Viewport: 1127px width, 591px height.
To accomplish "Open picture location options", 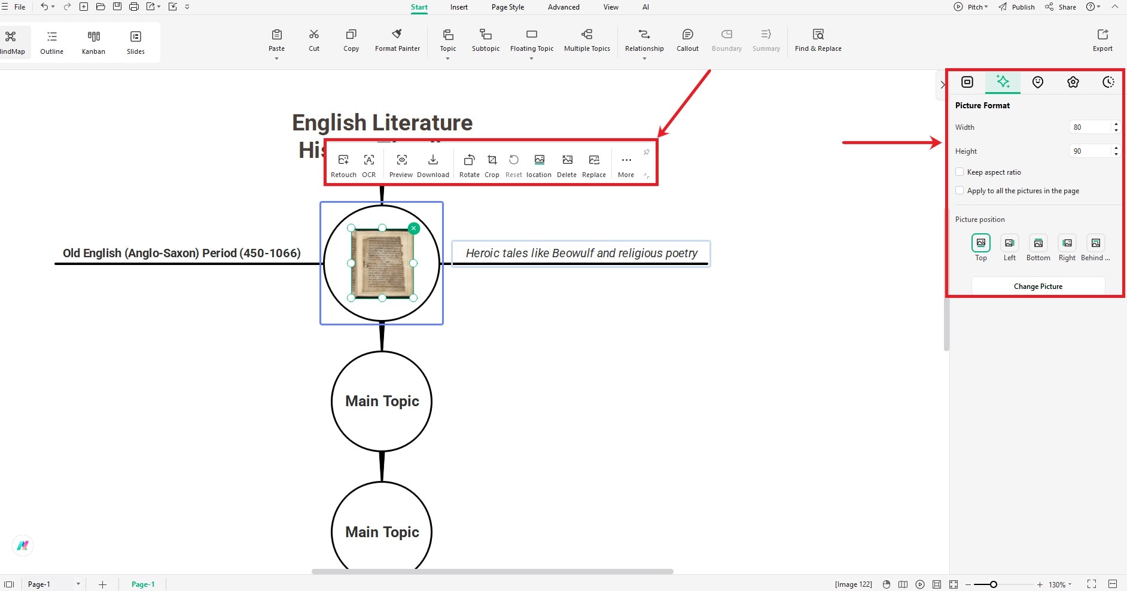I will coord(539,166).
